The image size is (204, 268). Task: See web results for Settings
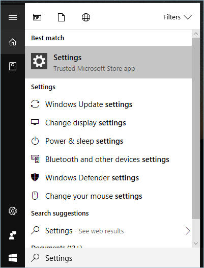pyautogui.click(x=108, y=231)
